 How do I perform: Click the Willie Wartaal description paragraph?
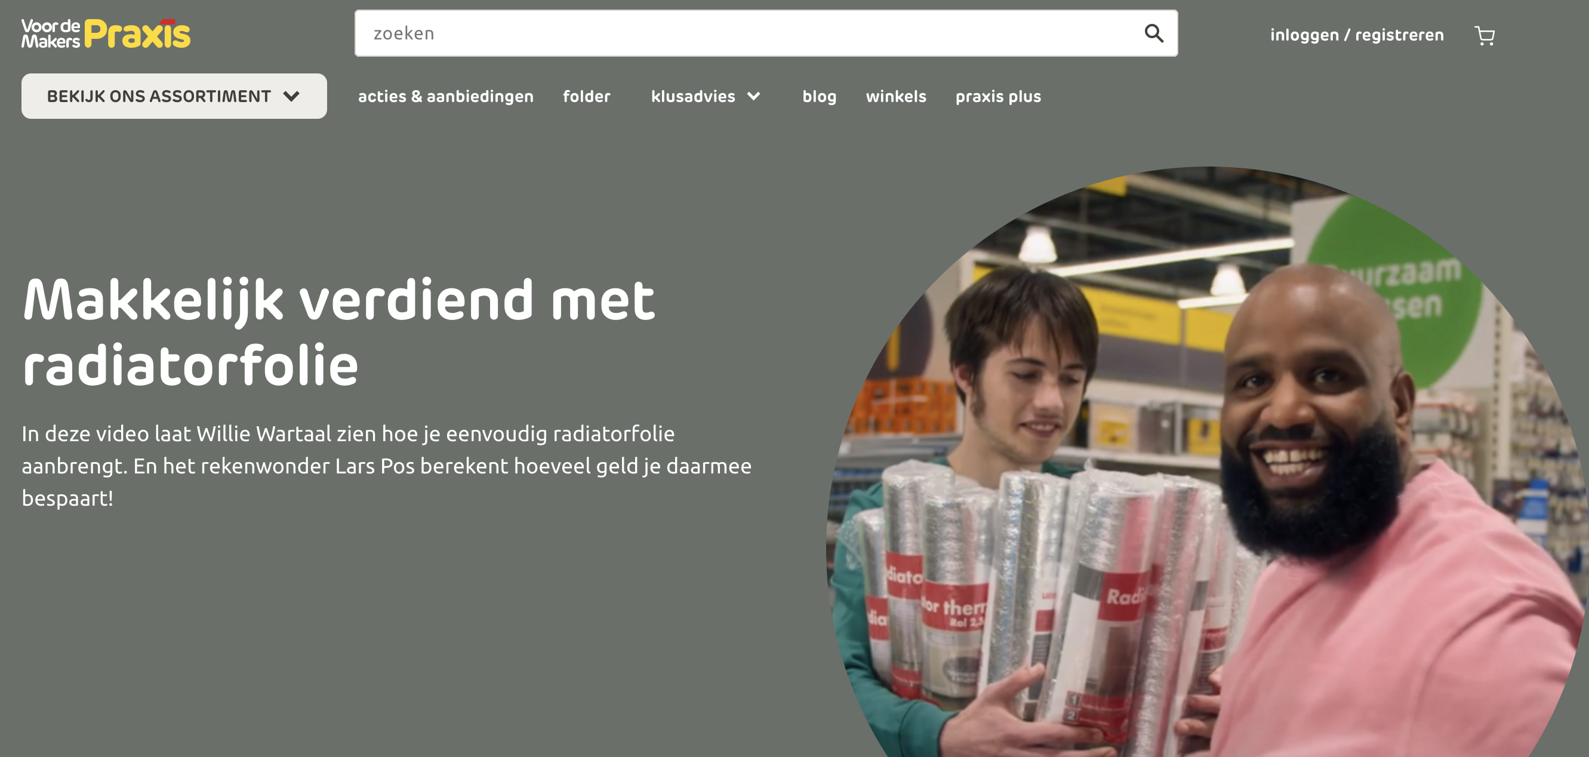(386, 466)
